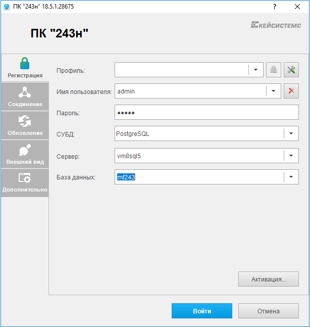Image resolution: width=310 pixels, height=327 pixels.
Task: Open the help question mark in title bar
Action: (x=275, y=7)
